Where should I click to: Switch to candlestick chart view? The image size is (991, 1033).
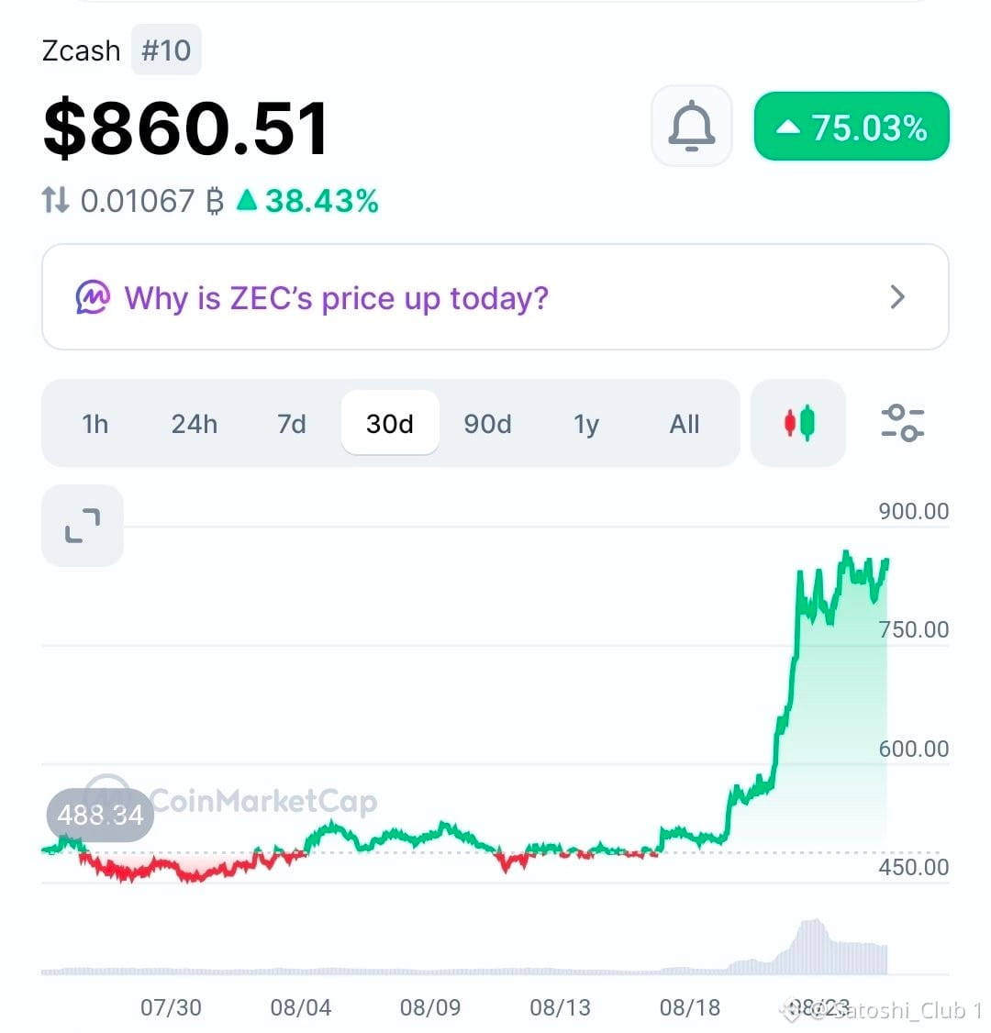click(798, 423)
